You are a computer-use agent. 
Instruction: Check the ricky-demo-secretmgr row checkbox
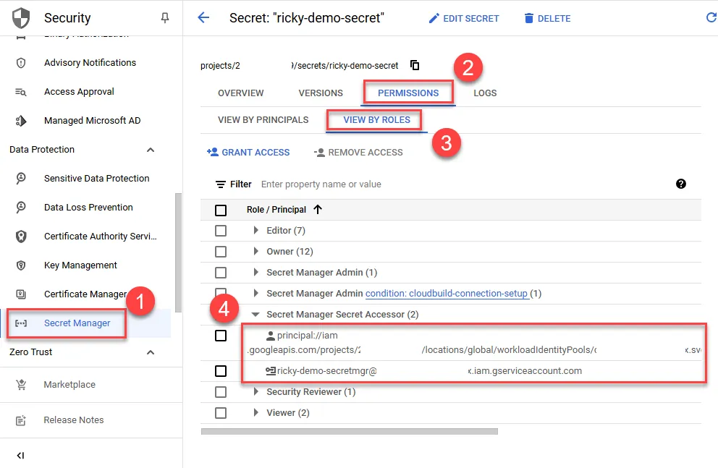(x=221, y=371)
